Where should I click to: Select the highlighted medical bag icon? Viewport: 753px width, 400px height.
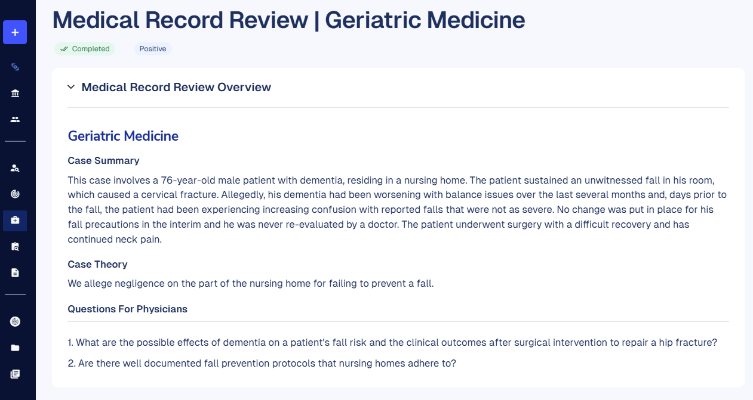[x=15, y=221]
